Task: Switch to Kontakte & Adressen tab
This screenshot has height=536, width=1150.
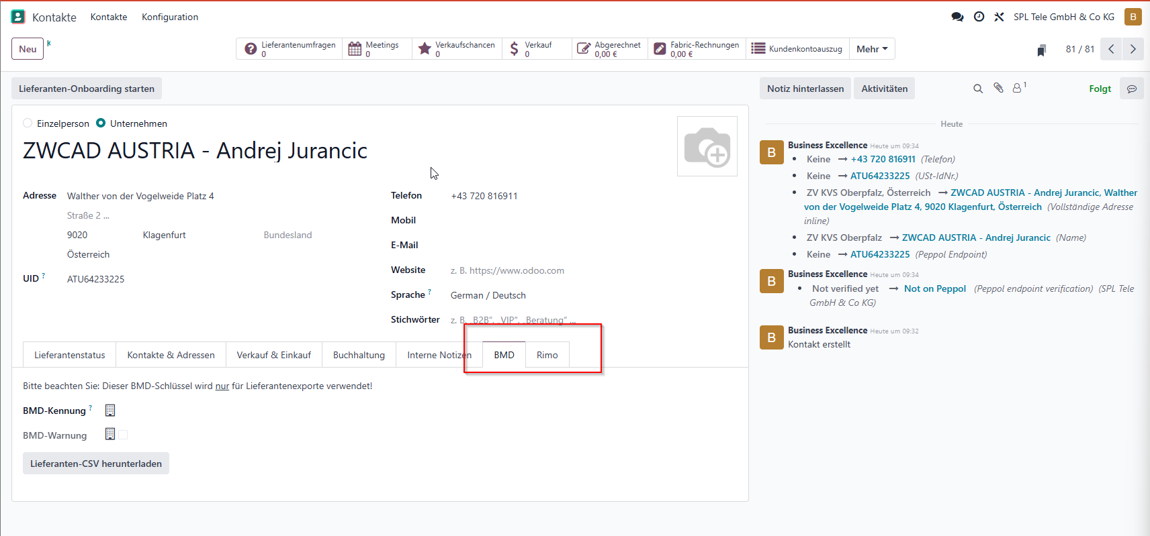Action: click(171, 355)
